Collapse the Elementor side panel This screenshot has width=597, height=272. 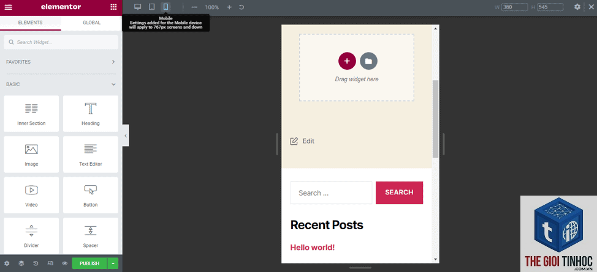coord(126,136)
